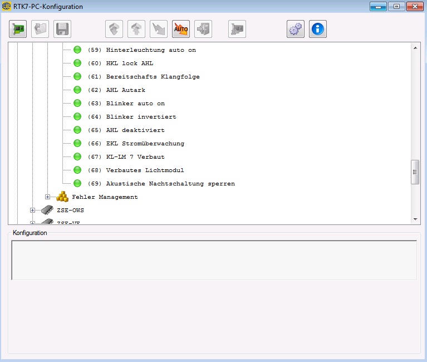427x362 pixels.
Task: Click the AUTO toolbar button
Action: (x=181, y=29)
